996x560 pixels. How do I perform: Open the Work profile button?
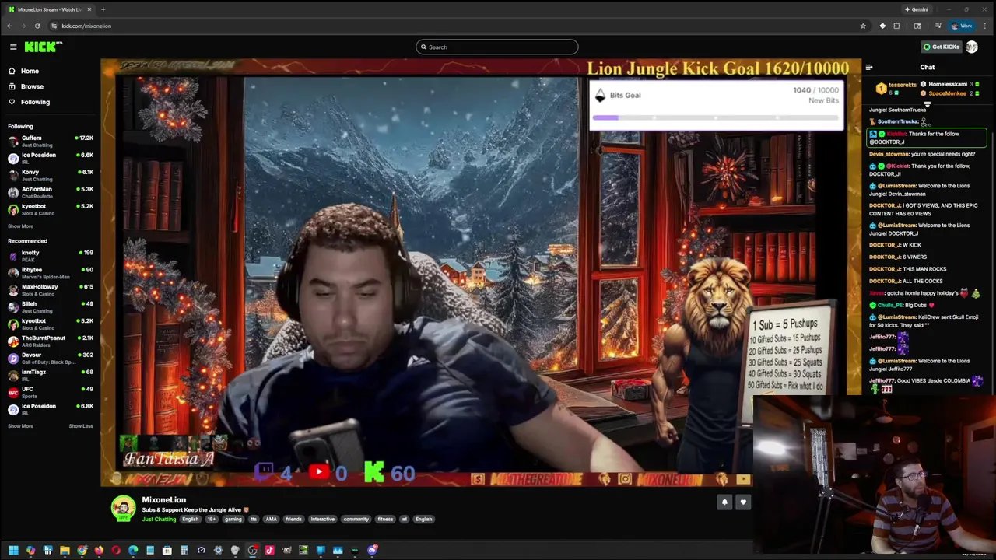pos(961,26)
